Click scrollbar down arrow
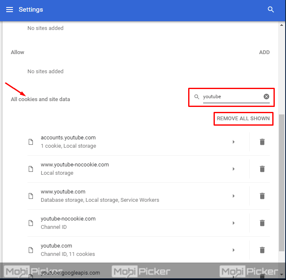This screenshot has height=280, width=286. [x=281, y=274]
